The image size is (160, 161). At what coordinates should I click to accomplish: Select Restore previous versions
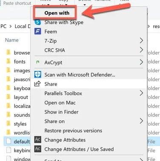(x=73, y=130)
